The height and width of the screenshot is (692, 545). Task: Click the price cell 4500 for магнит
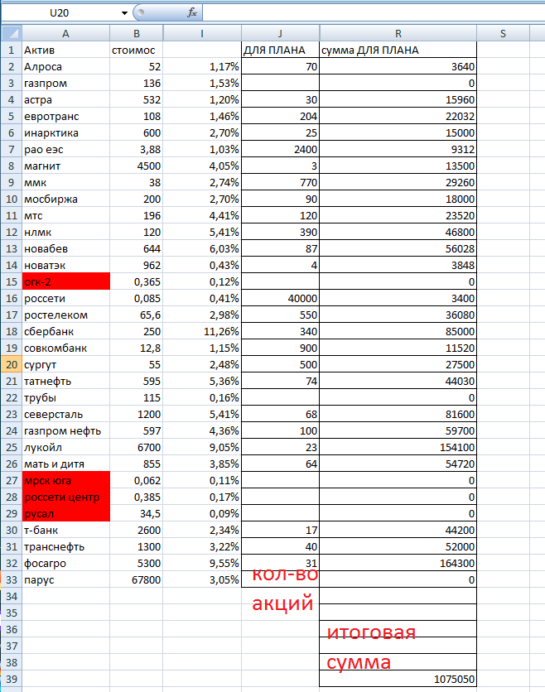pos(137,166)
